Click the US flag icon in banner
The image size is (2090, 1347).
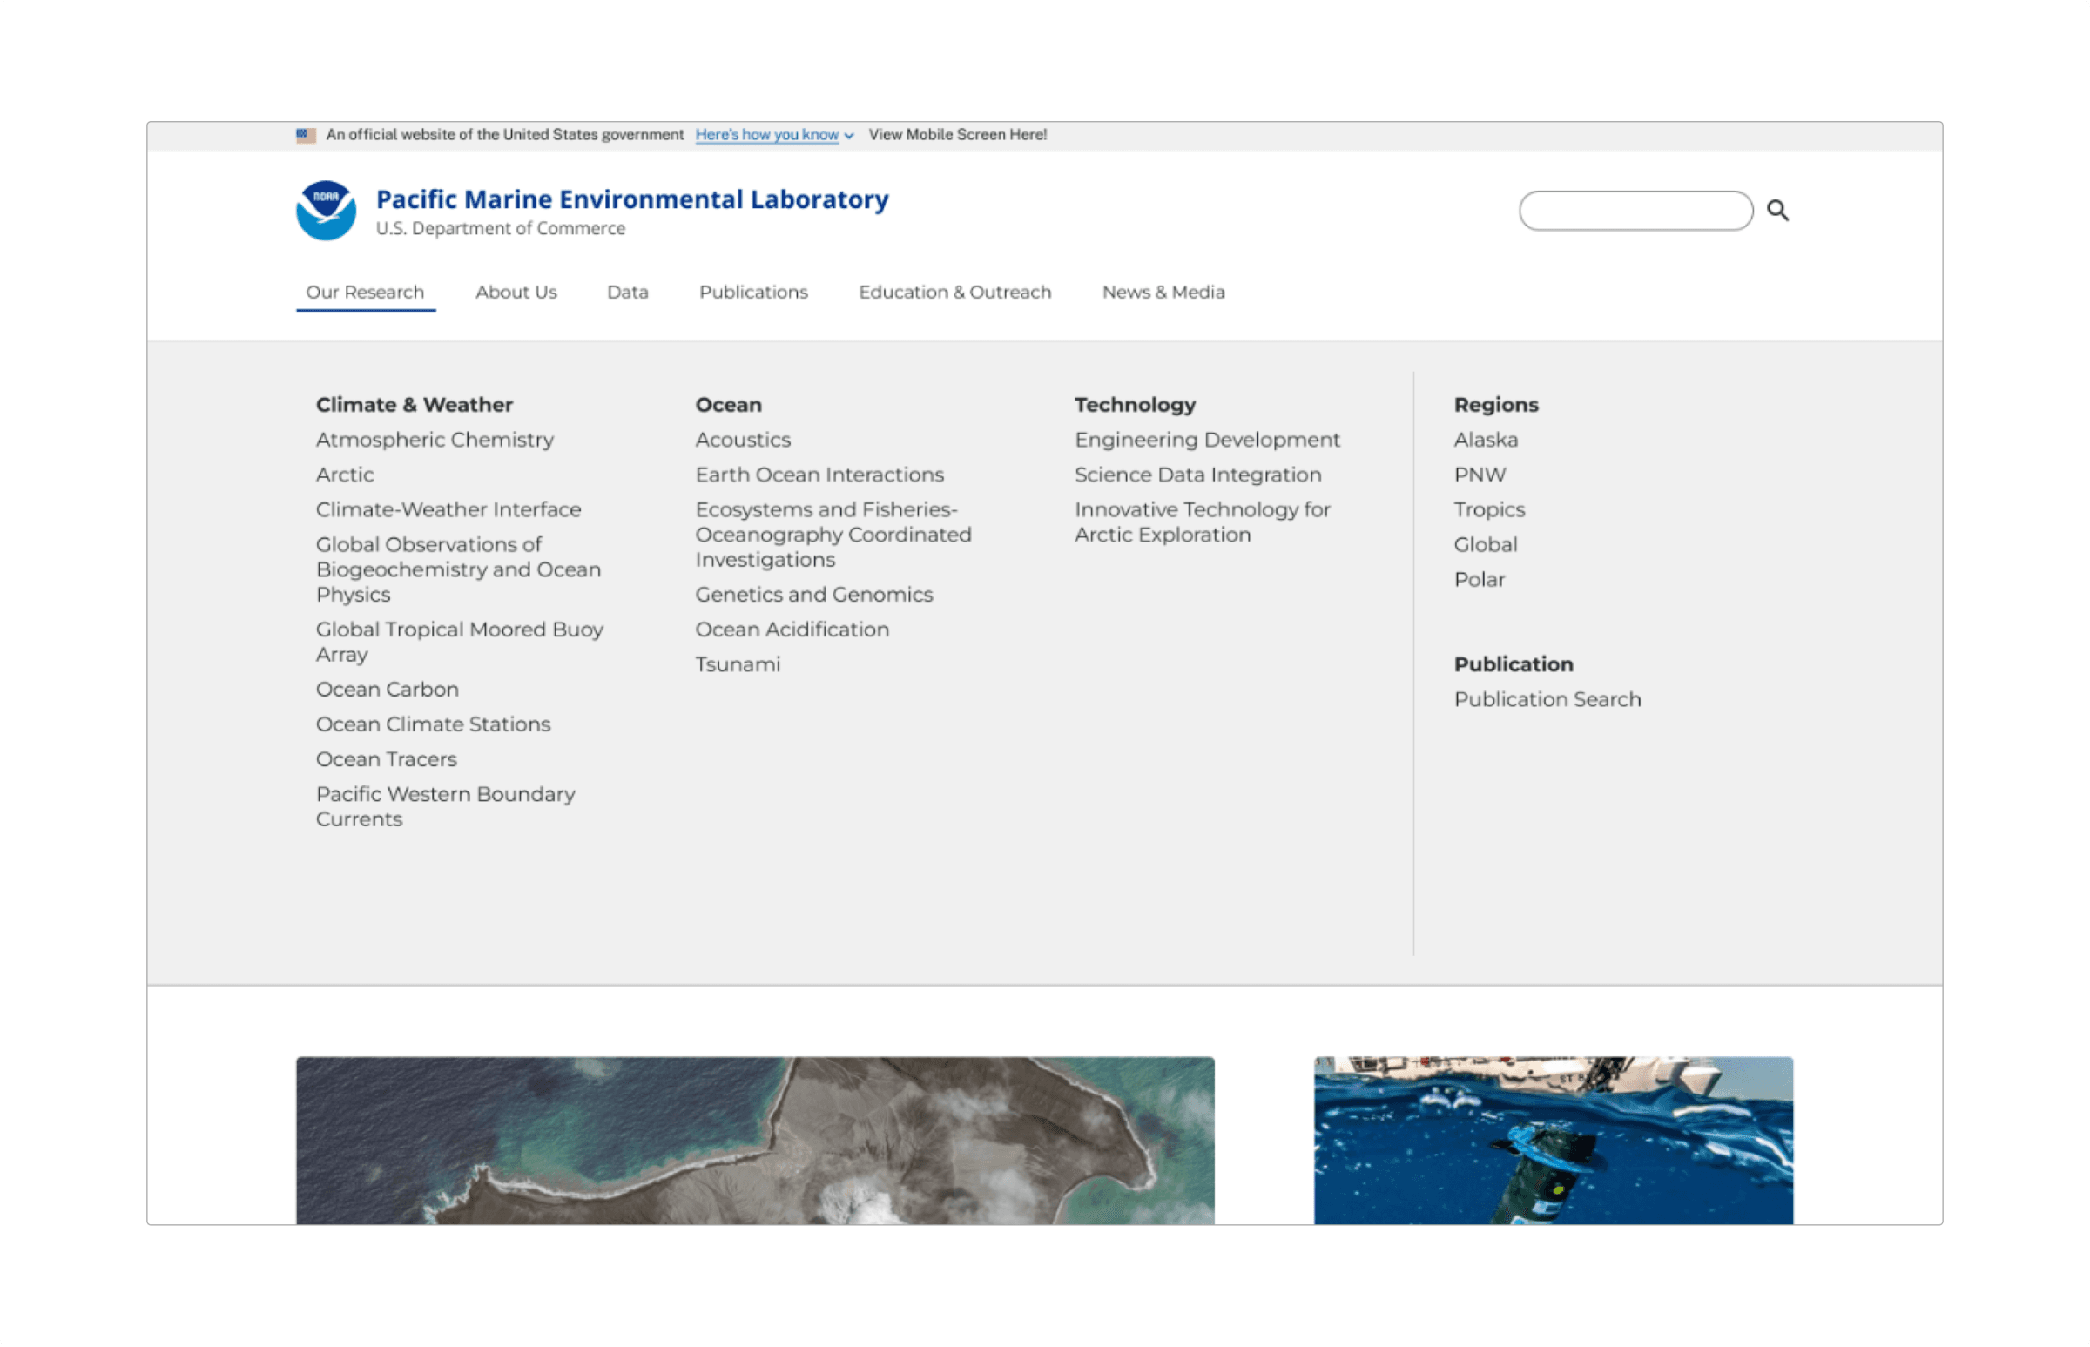(x=306, y=135)
